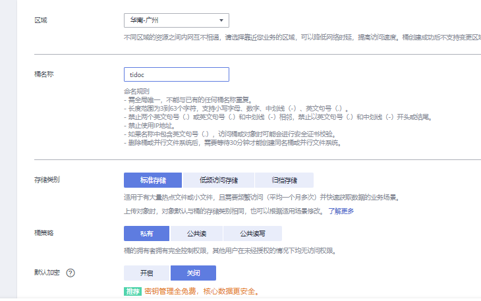Click the 存储类别 field label
The width and height of the screenshot is (481, 301).
point(47,179)
